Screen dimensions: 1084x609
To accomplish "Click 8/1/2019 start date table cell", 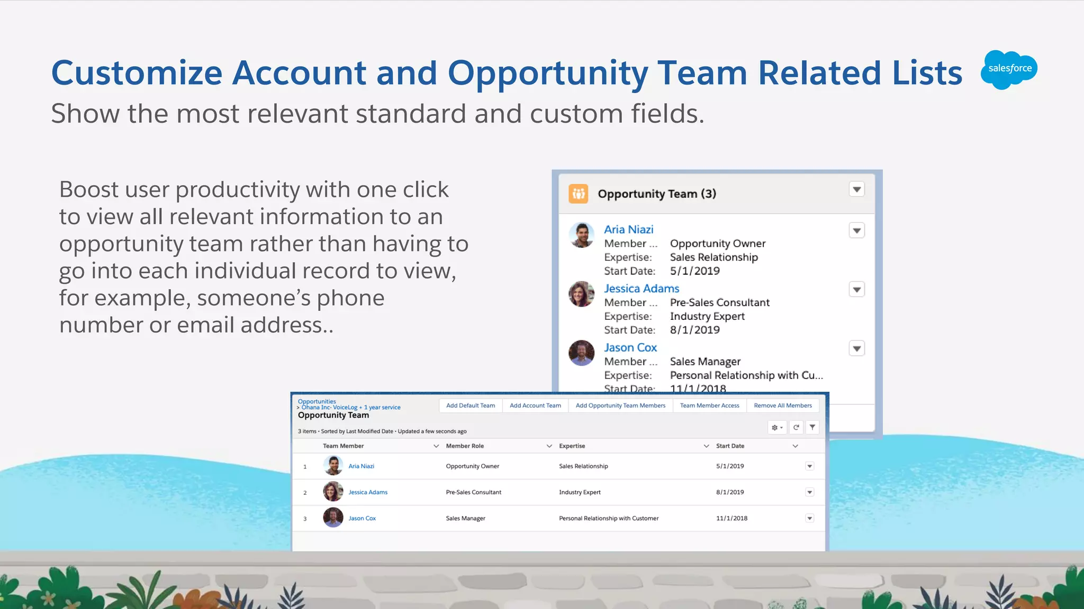I will click(x=730, y=492).
